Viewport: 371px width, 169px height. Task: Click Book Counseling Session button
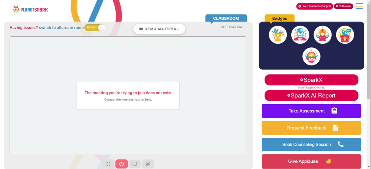click(x=311, y=145)
